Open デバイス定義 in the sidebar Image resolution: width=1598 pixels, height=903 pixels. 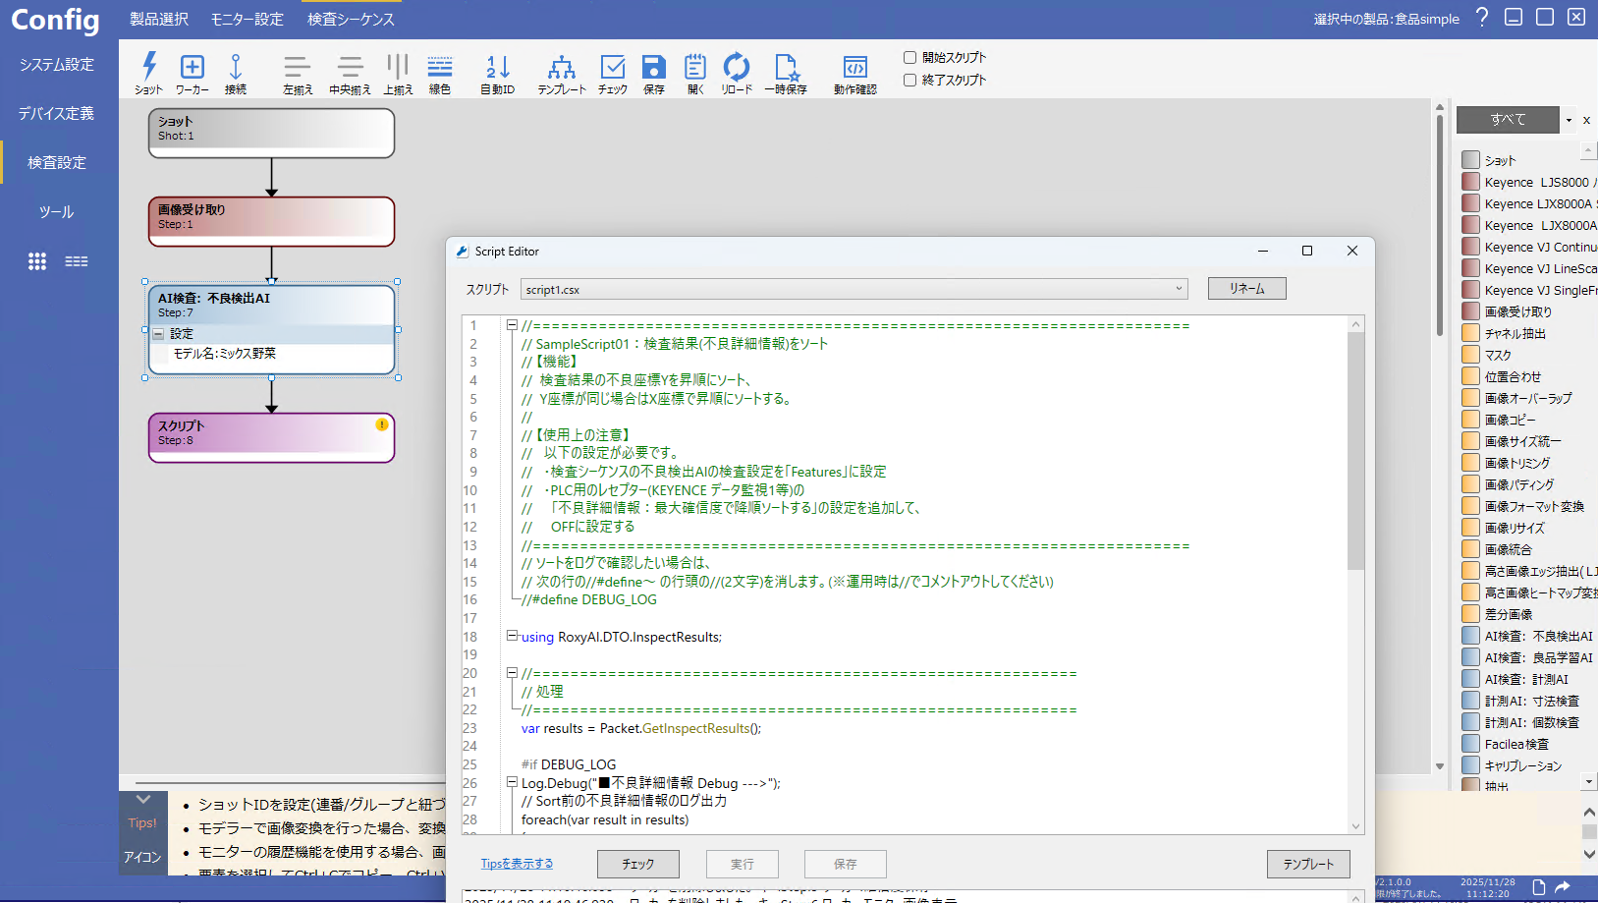point(57,114)
